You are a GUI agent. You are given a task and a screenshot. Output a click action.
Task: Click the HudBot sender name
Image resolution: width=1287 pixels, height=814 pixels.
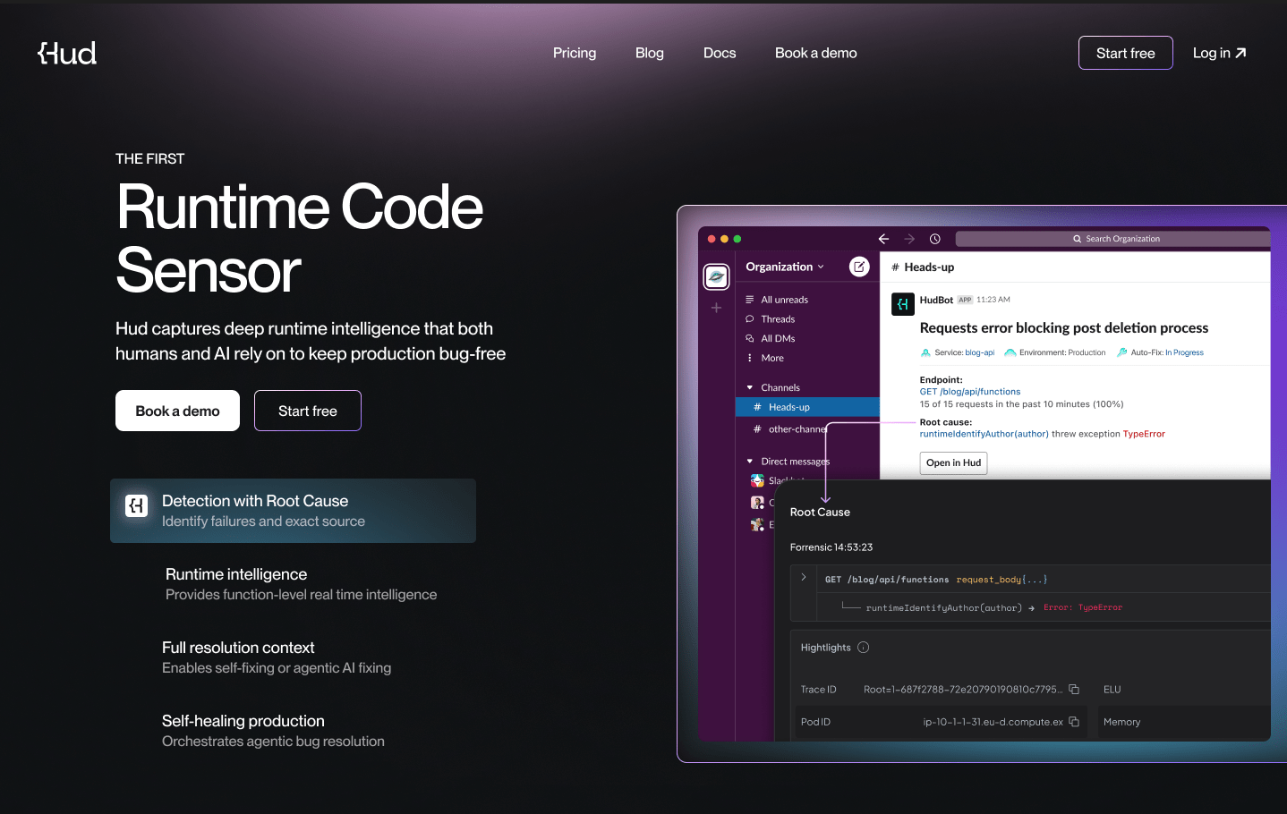coord(936,300)
